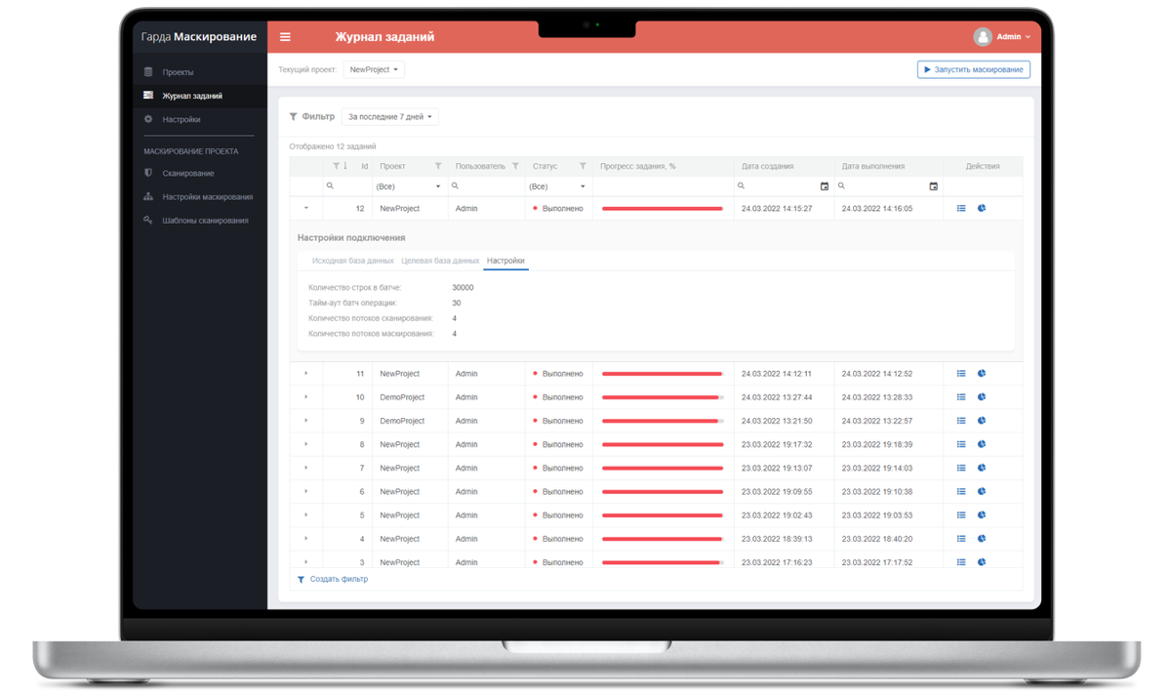Open the list icon for job 8
Image resolution: width=1171 pixels, height=698 pixels.
coord(961,444)
